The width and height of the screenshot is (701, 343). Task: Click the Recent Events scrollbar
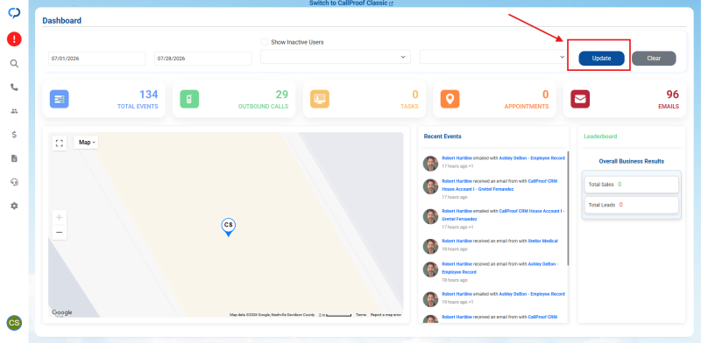[568, 208]
